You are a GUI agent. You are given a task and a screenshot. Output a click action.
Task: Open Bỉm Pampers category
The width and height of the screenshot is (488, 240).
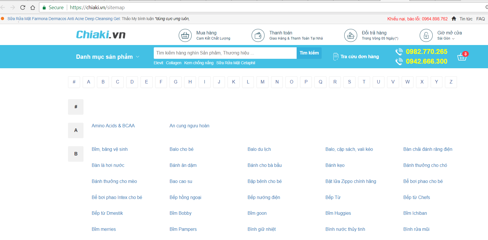[x=183, y=229]
